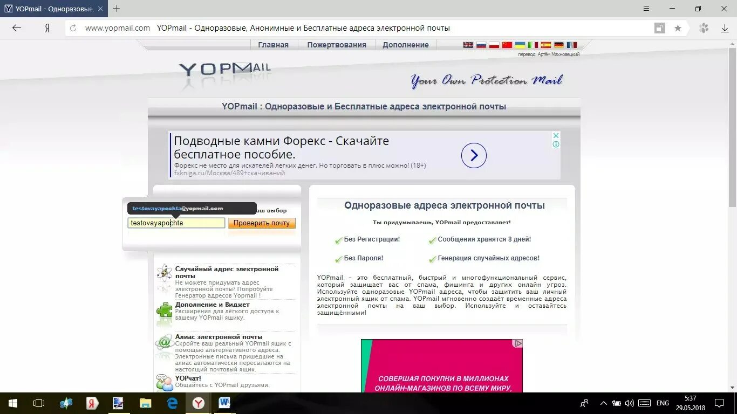This screenshot has height=414, width=737.
Task: Click the pink shopping ad banner
Action: 442,365
